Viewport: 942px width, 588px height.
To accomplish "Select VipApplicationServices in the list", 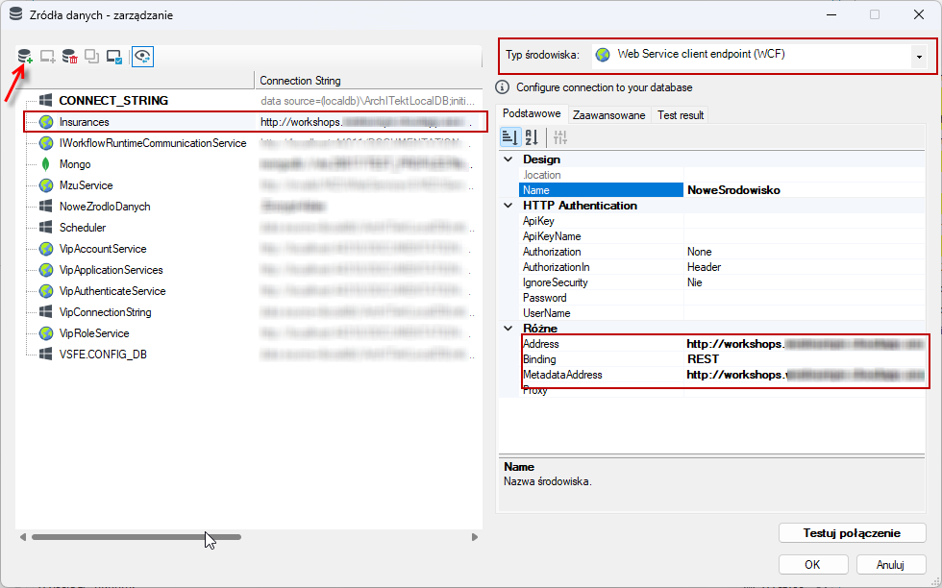I will 112,270.
